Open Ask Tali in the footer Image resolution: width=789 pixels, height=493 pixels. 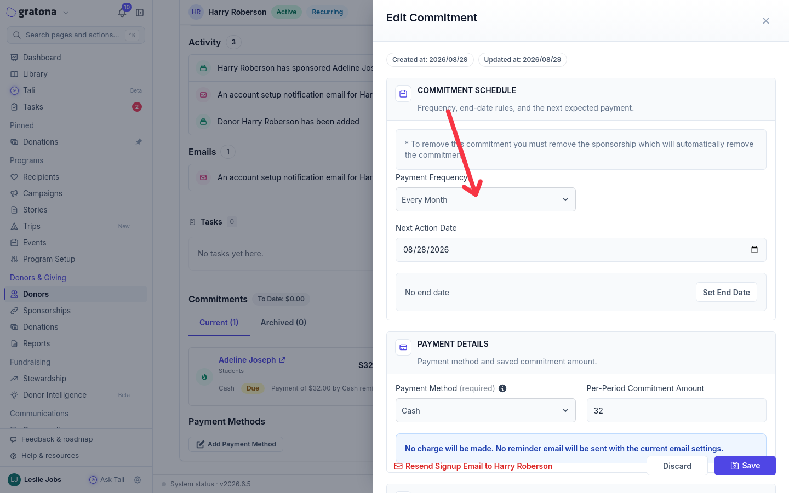[x=107, y=480]
